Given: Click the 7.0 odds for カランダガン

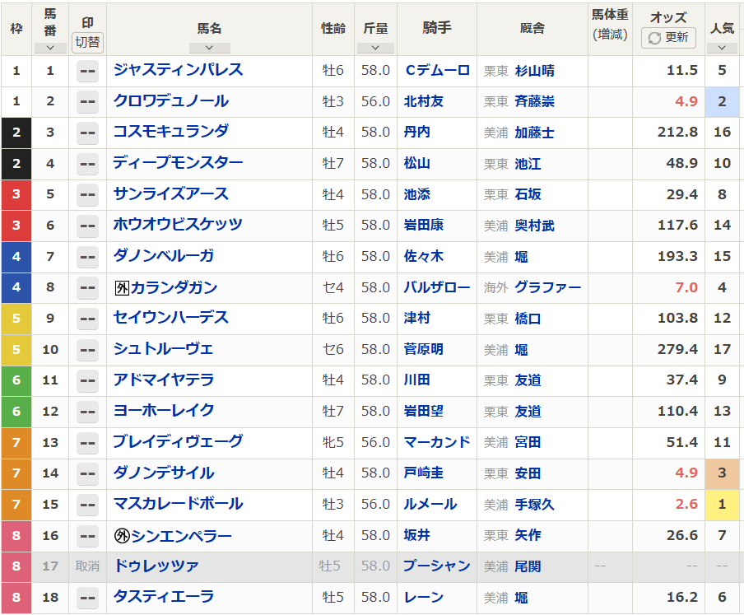Looking at the screenshot, I should pyautogui.click(x=686, y=287).
